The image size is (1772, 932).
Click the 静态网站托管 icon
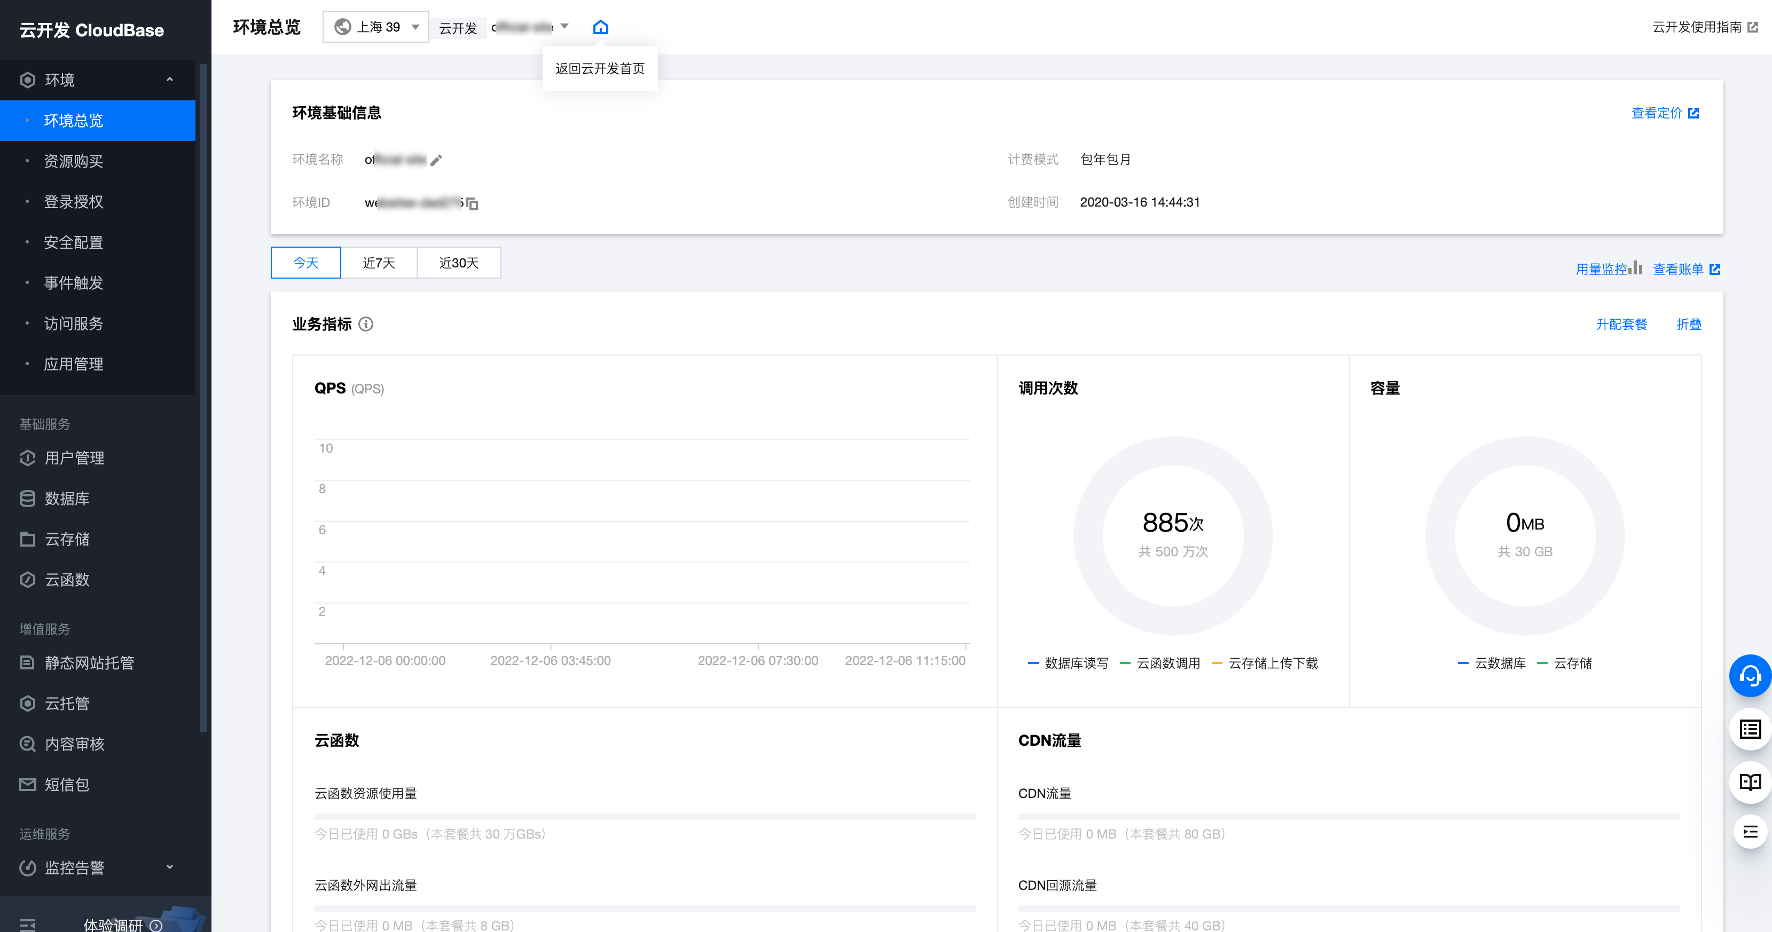[x=28, y=662]
